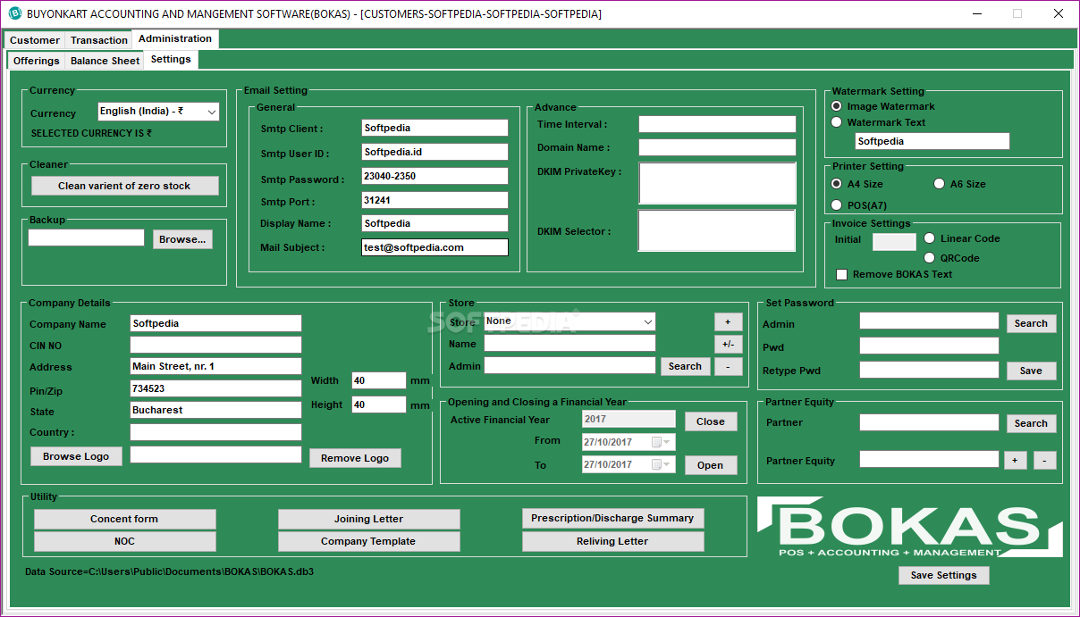1080x617 pixels.
Task: Expand the Currency dropdown
Action: pyautogui.click(x=212, y=113)
